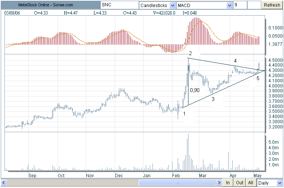Click the high price H=4.47

point(71,13)
